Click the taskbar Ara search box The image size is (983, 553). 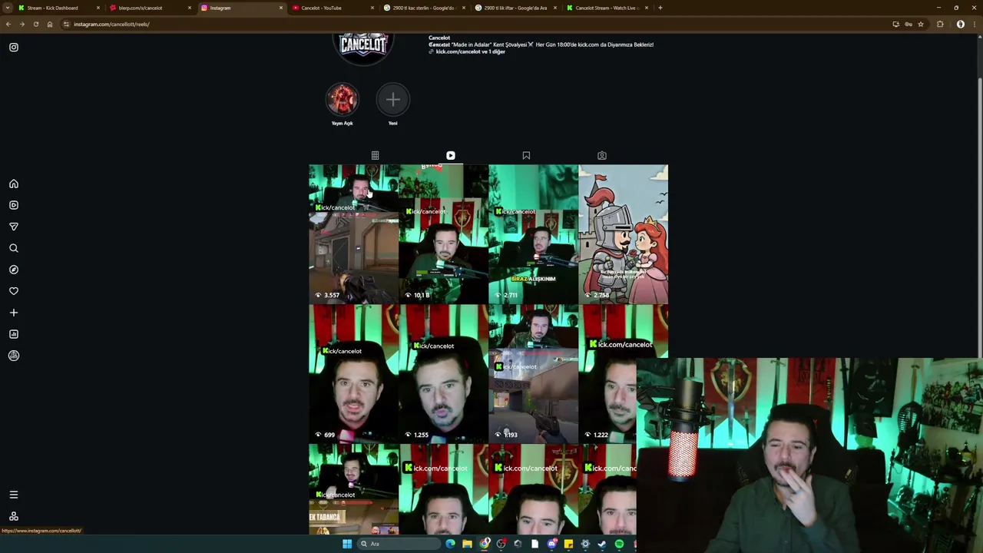point(399,544)
